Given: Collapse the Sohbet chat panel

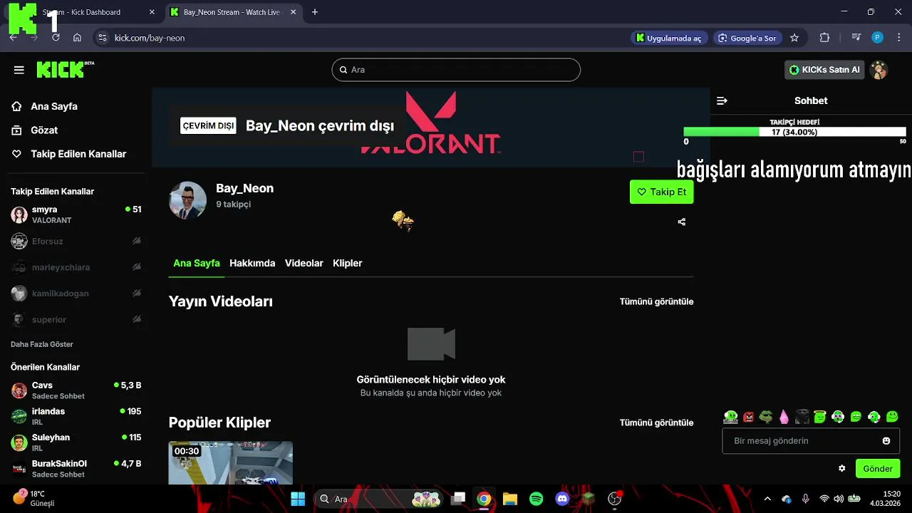Looking at the screenshot, I should (722, 100).
